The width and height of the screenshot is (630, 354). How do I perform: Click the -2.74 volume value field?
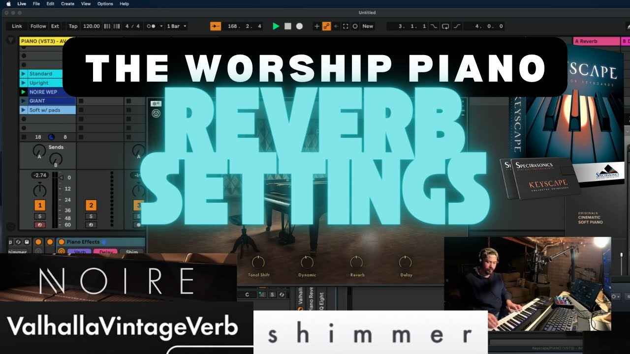39,176
